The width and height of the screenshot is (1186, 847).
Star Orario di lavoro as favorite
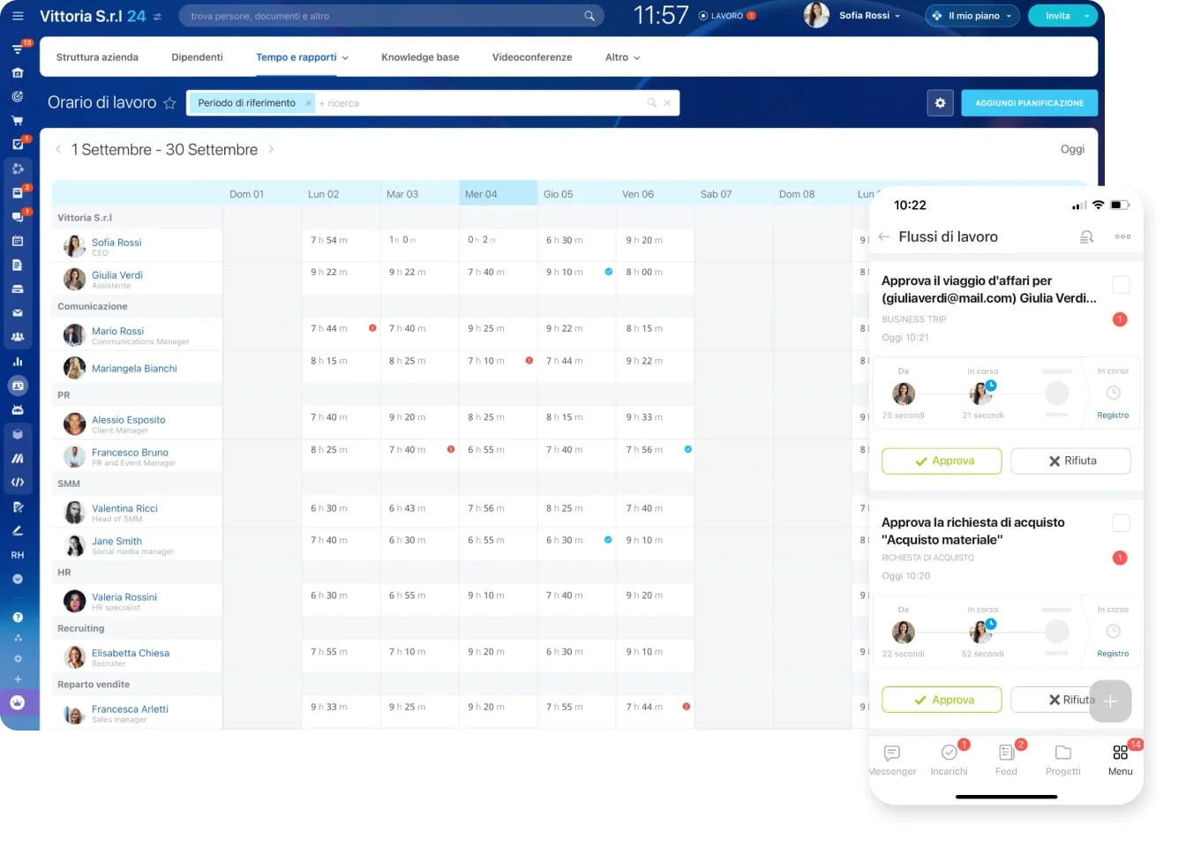point(169,103)
